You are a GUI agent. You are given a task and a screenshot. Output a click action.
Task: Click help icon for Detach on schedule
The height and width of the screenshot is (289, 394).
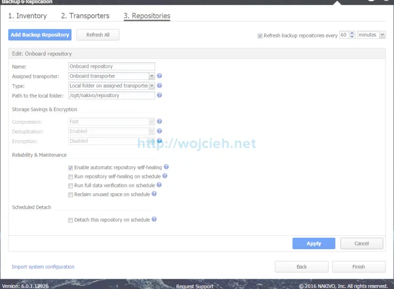point(154,220)
